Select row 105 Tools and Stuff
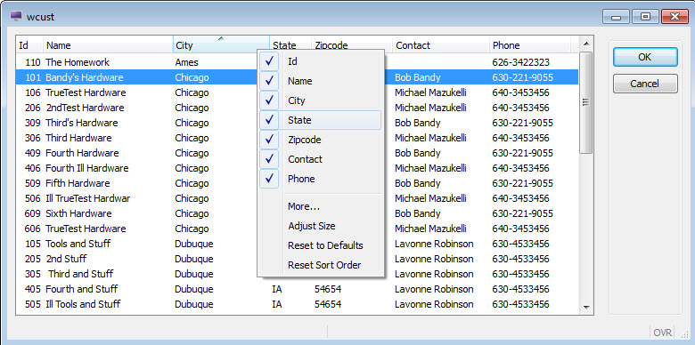The height and width of the screenshot is (345, 695). coord(297,244)
